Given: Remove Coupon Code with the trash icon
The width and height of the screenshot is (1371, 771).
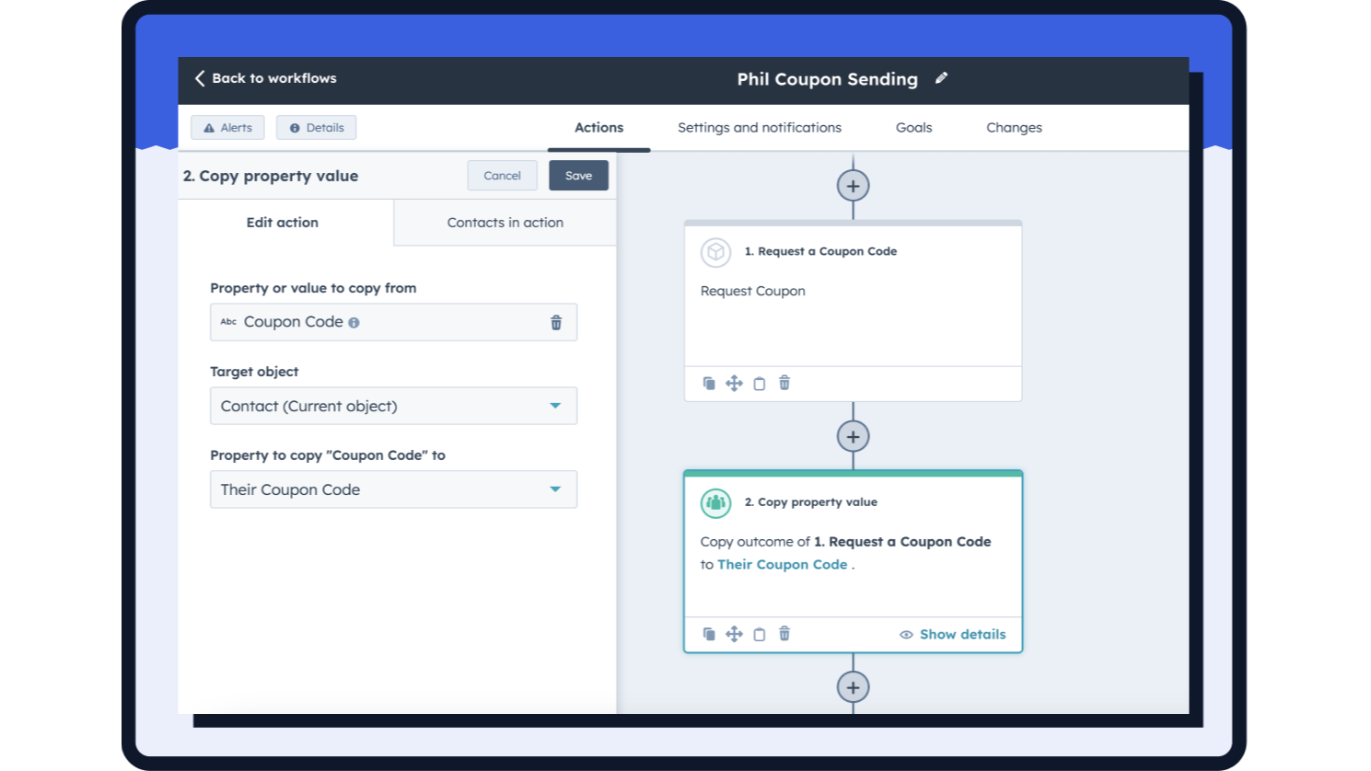Looking at the screenshot, I should (x=555, y=322).
